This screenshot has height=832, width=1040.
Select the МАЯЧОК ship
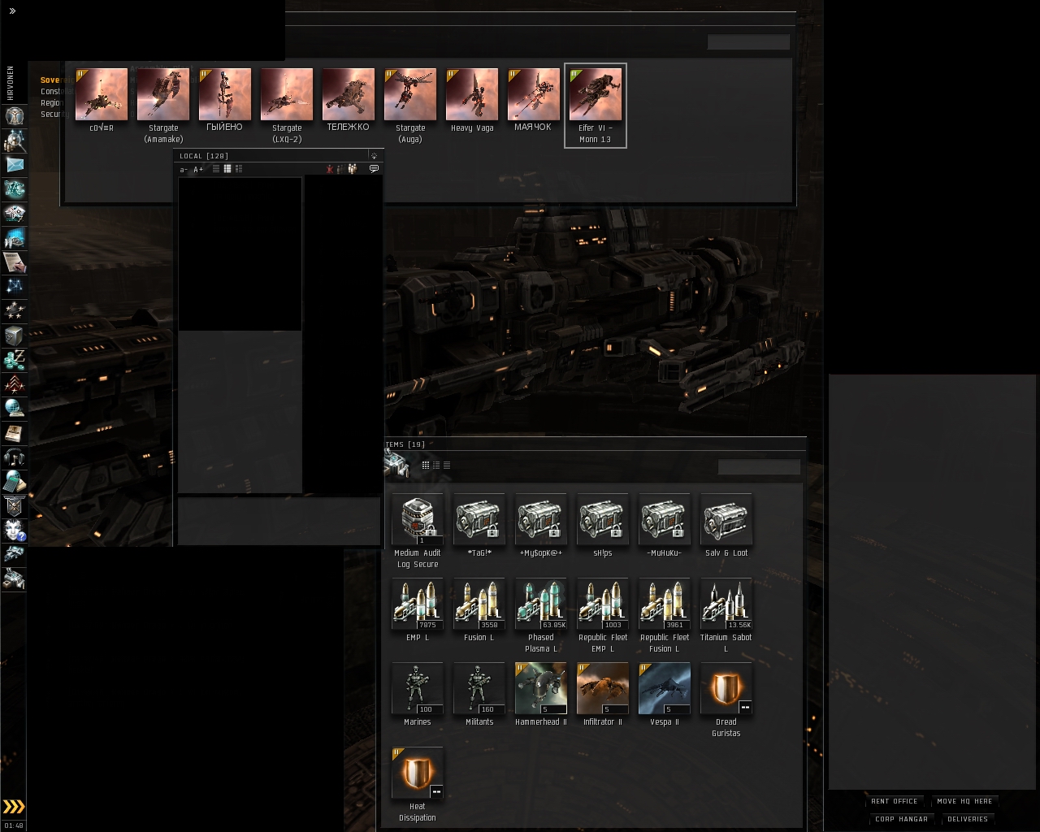[534, 101]
